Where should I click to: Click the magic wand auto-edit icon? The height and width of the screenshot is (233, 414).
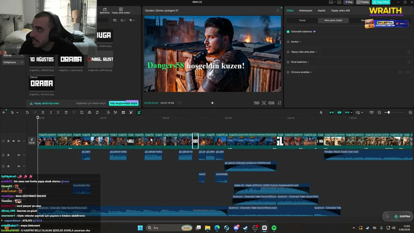coord(131,112)
